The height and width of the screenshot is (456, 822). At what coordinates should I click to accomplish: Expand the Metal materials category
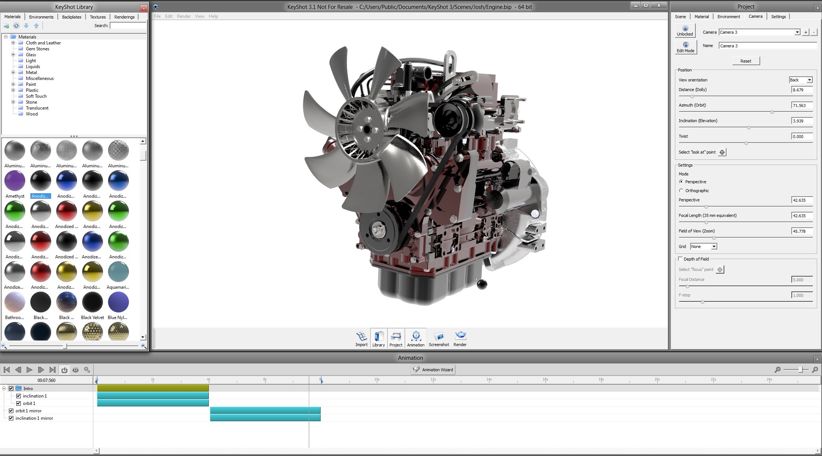coord(12,72)
